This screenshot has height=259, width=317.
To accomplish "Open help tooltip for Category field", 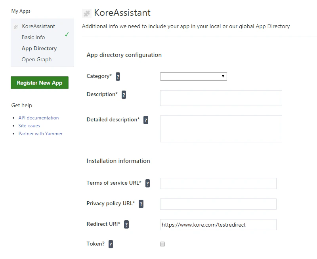I will click(x=118, y=76).
